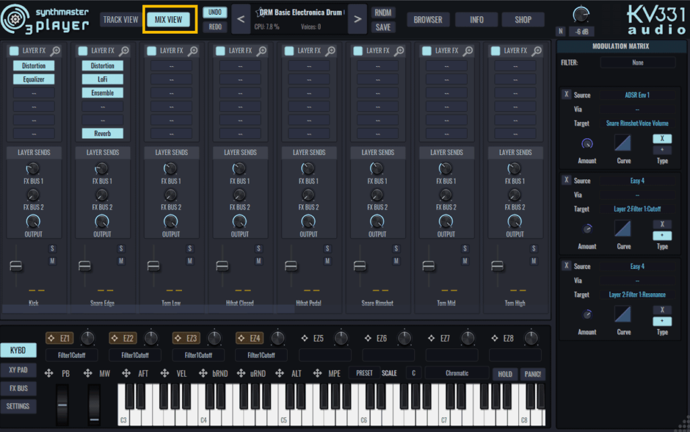The height and width of the screenshot is (432, 690).
Task: Click the Kick channel volume fader
Action: coord(16,266)
